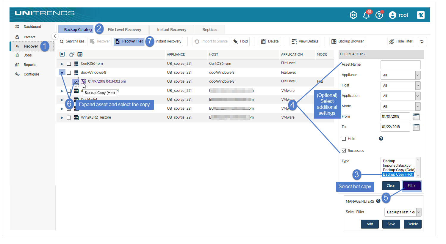The width and height of the screenshot is (446, 244).
Task: Click the deselect all X icon
Action: (62, 54)
